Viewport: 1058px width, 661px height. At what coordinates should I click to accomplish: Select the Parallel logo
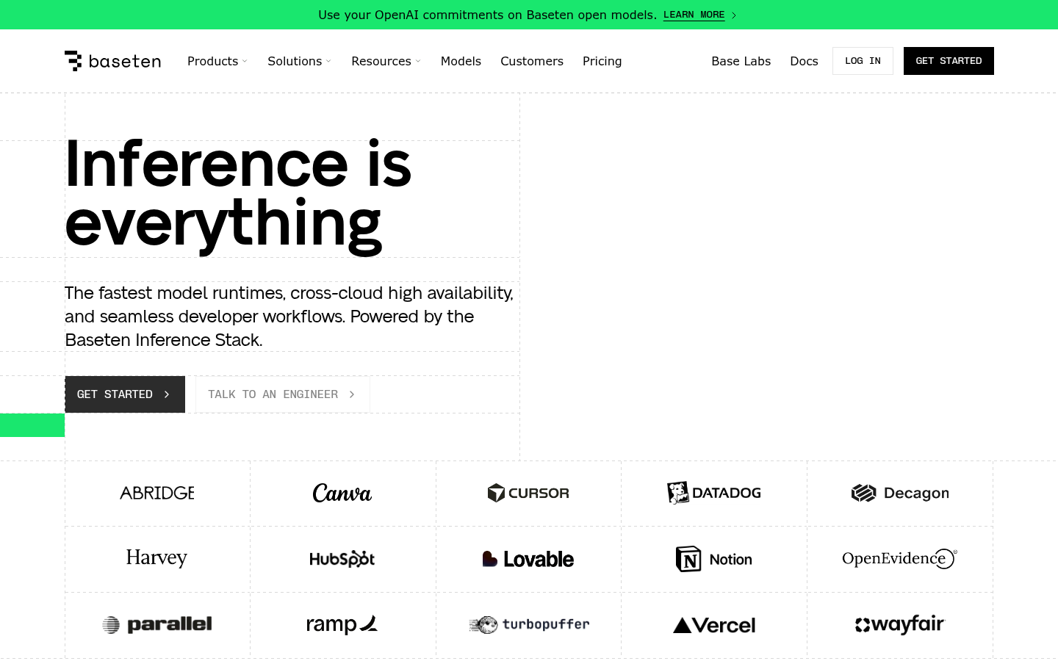coord(157,625)
